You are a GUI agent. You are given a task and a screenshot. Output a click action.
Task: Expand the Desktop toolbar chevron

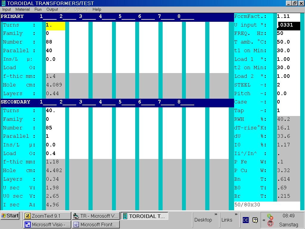pos(216,214)
